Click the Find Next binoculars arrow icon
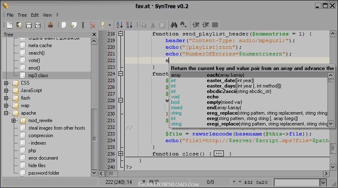 183,25
